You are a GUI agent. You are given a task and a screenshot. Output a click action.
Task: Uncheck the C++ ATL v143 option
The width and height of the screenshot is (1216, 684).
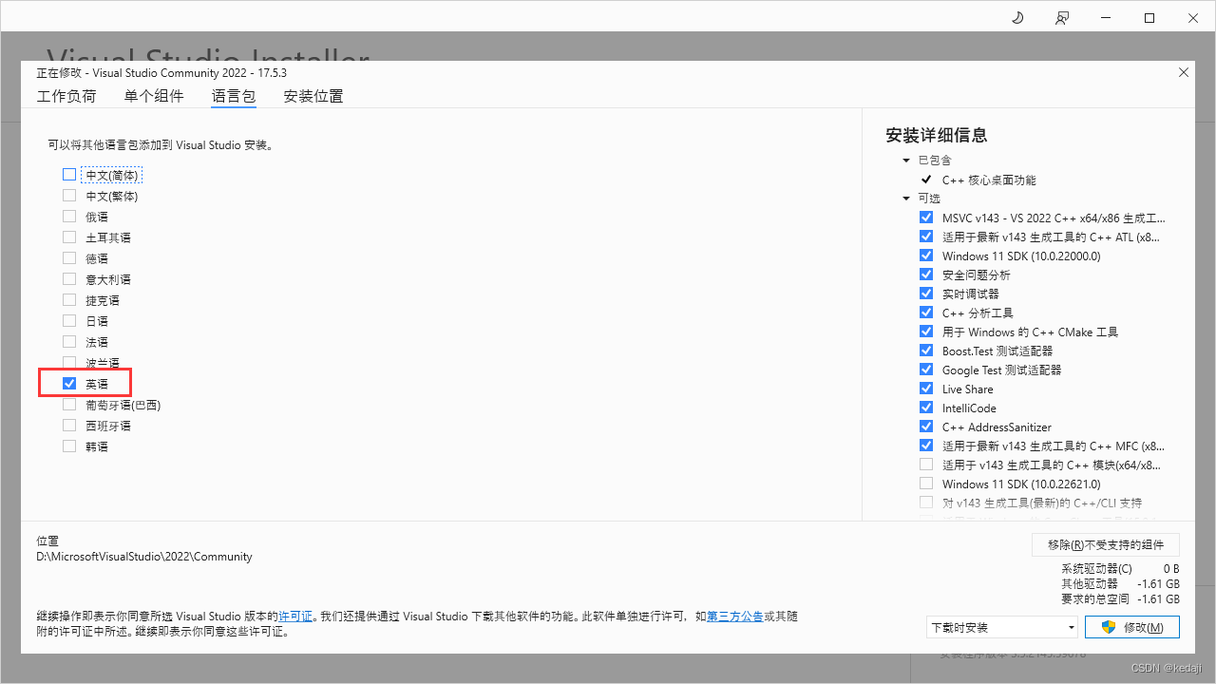pos(926,237)
